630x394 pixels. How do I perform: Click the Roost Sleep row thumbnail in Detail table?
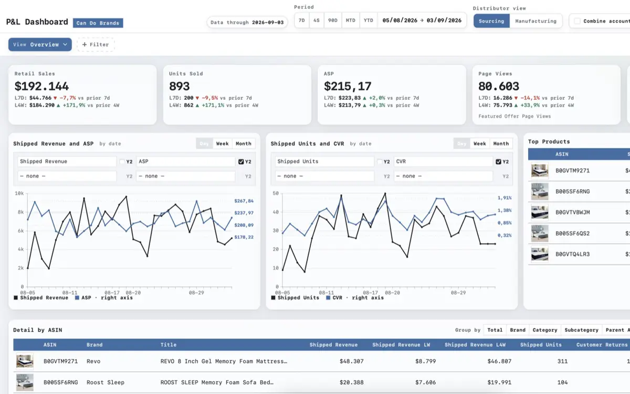pyautogui.click(x=25, y=382)
